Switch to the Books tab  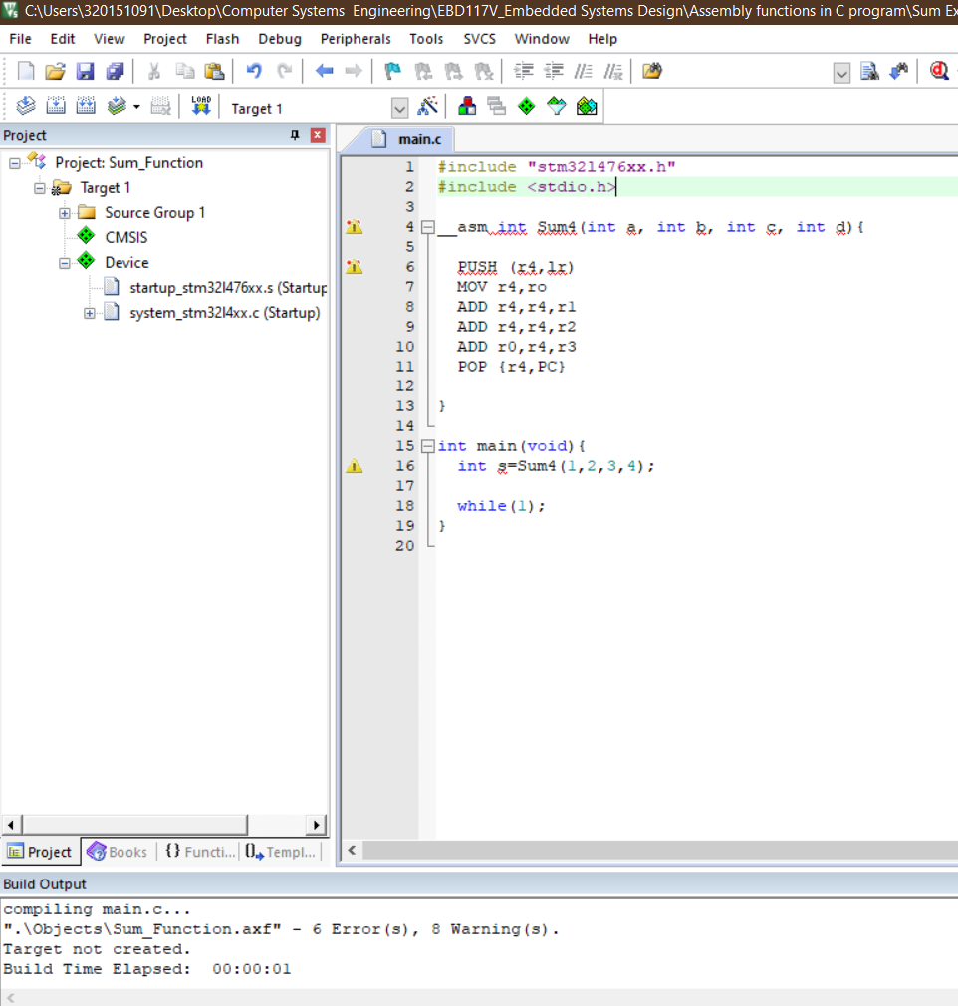click(x=118, y=852)
